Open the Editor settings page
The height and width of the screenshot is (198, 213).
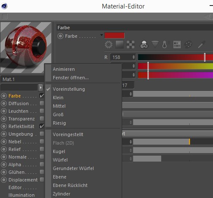(x=15, y=187)
